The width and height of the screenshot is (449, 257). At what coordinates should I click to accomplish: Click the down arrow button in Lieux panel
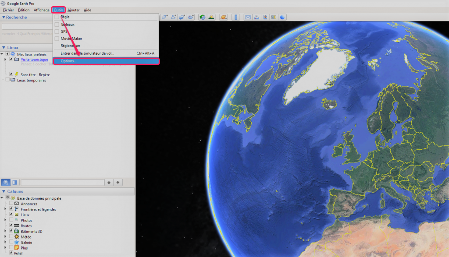pyautogui.click(x=118, y=183)
